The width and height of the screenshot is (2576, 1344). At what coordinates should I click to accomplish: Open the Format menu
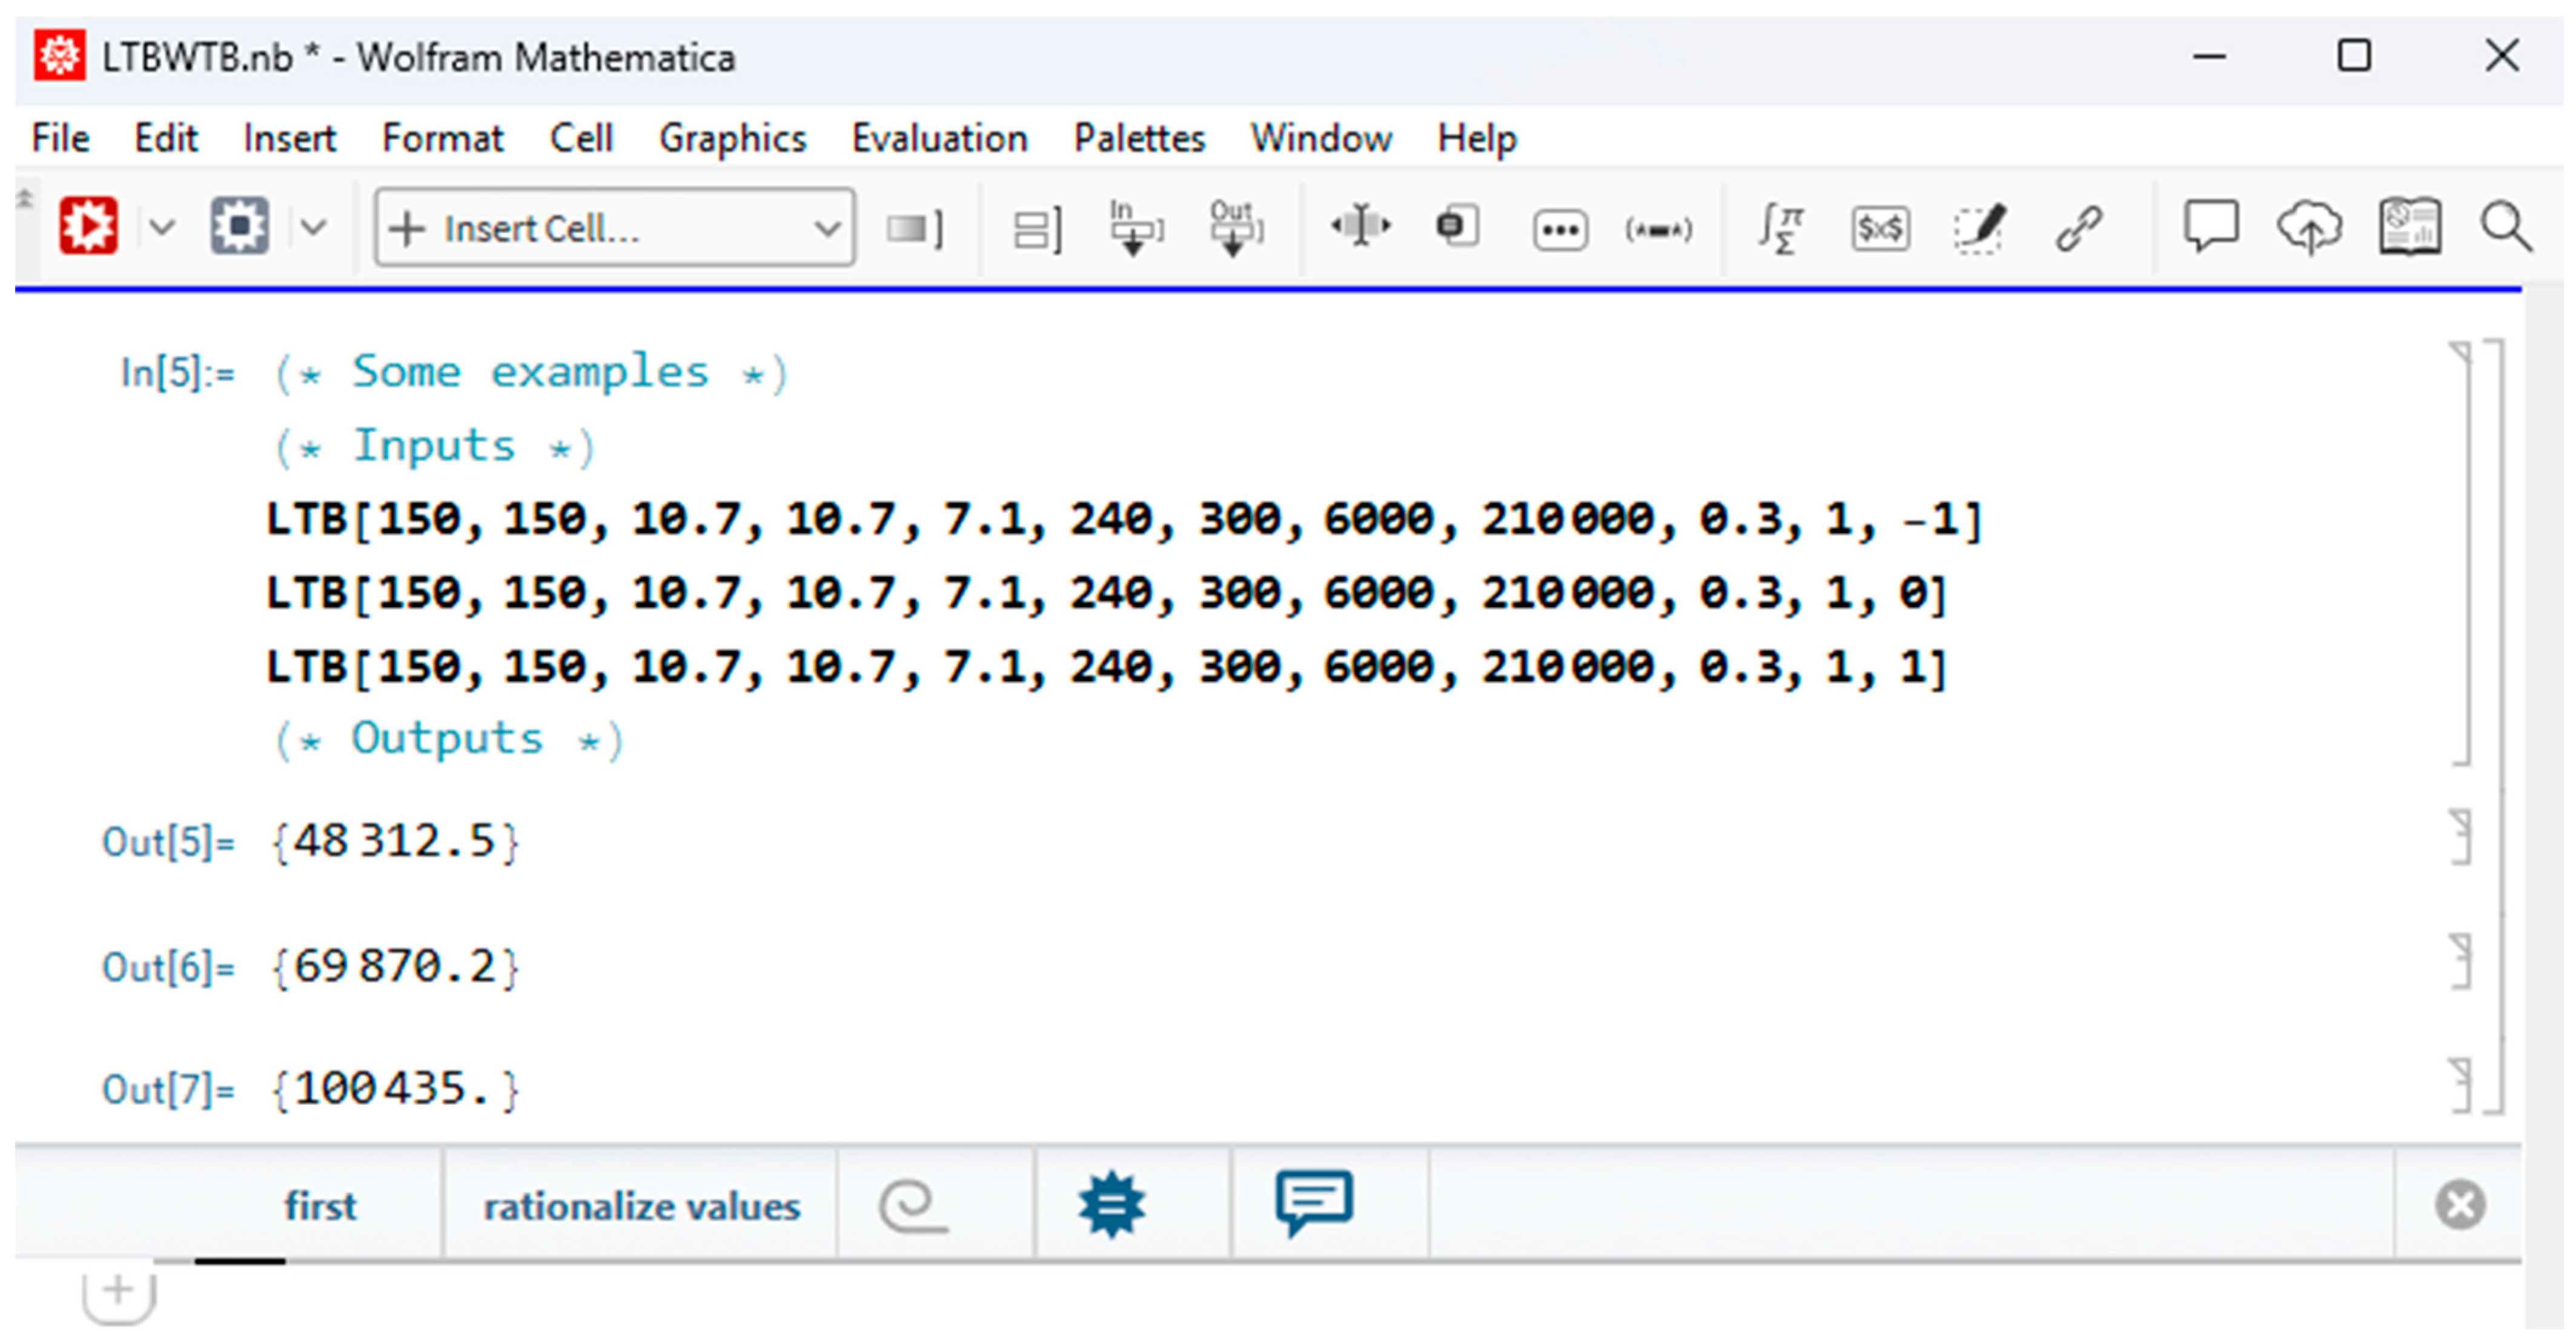[x=443, y=138]
